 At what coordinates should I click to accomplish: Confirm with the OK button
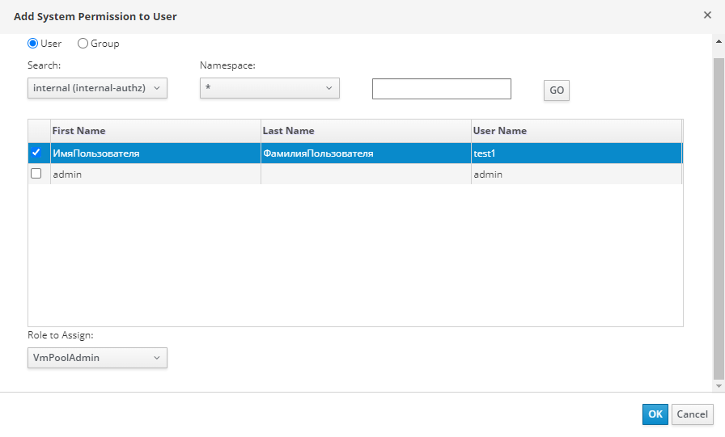(x=655, y=414)
